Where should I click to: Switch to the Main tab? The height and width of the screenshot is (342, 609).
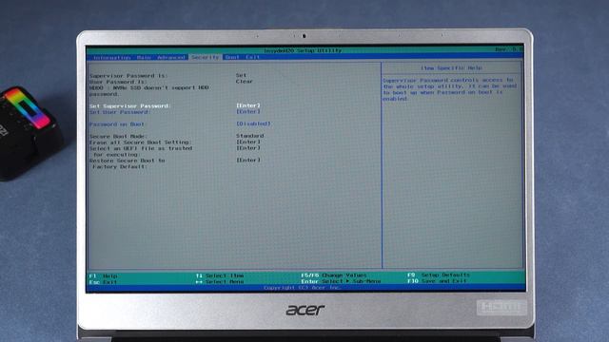(144, 57)
